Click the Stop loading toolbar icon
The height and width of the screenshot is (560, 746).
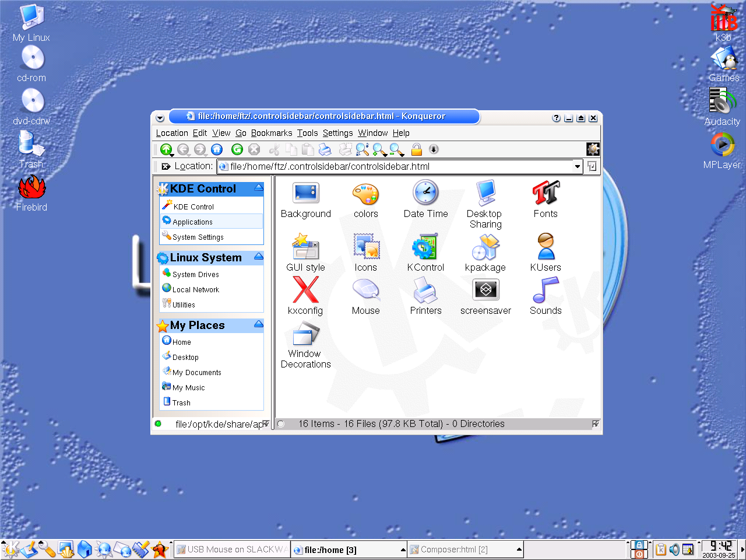pyautogui.click(x=254, y=149)
